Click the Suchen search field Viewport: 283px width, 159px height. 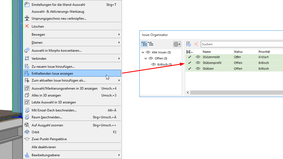pyautogui.click(x=242, y=44)
